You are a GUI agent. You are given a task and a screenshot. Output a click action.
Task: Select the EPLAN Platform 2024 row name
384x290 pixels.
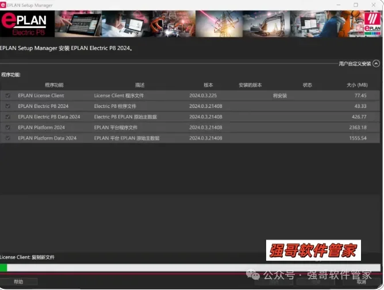41,127
